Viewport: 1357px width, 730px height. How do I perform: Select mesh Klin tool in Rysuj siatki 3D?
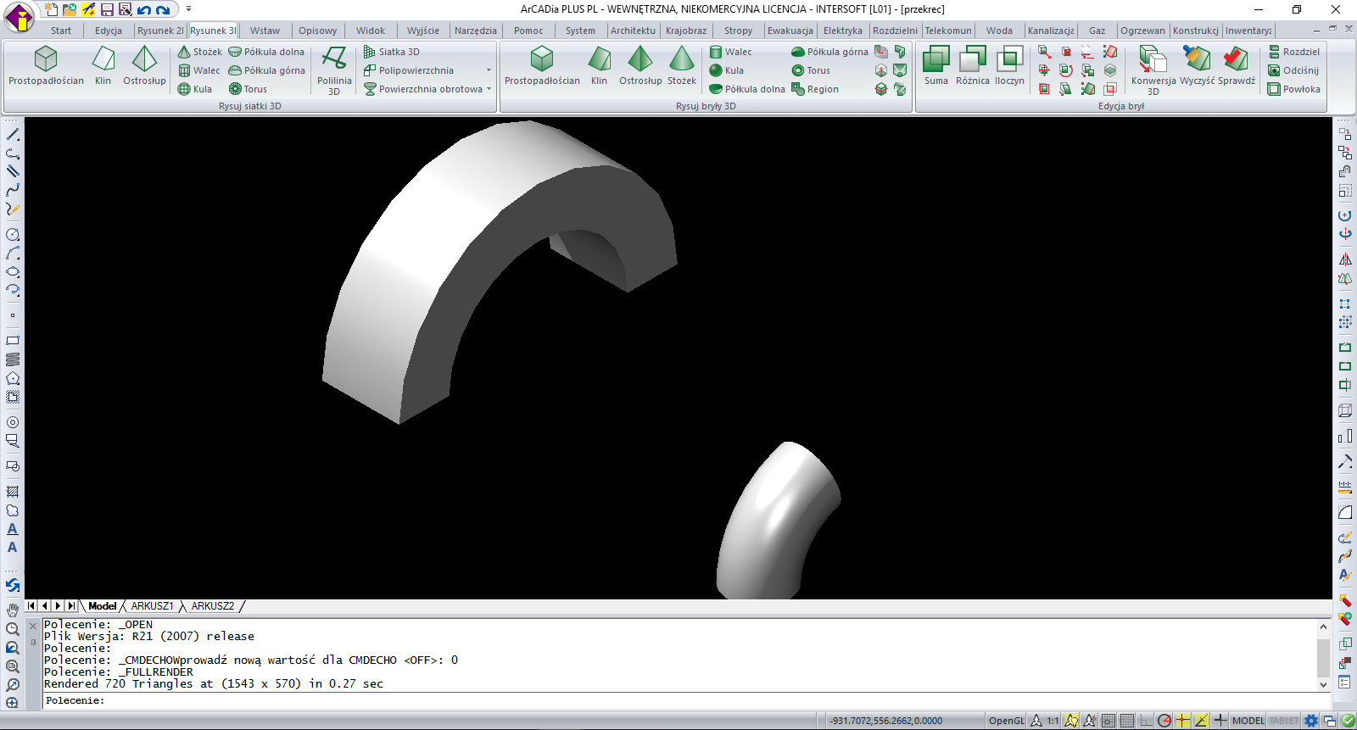tap(103, 65)
